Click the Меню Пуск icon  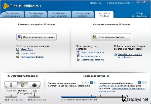(x=18, y=50)
